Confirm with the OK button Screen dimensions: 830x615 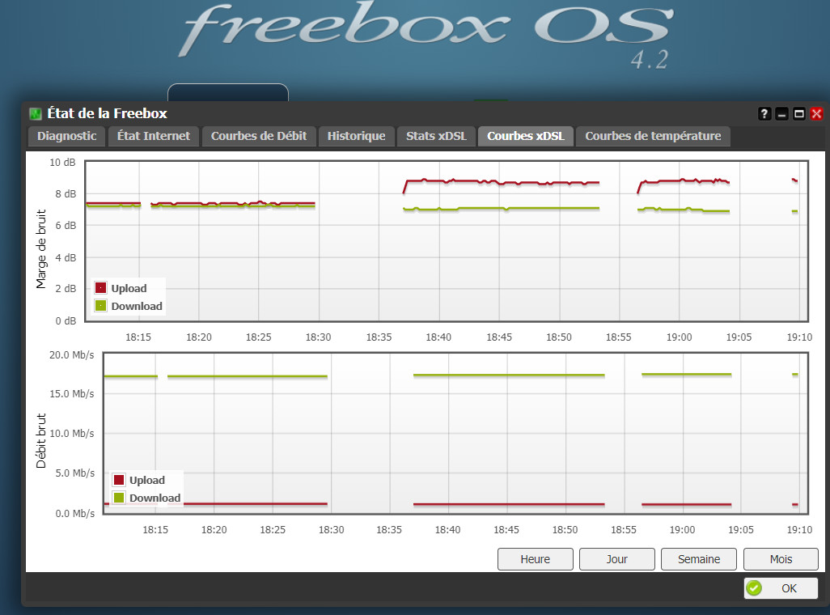coord(781,588)
